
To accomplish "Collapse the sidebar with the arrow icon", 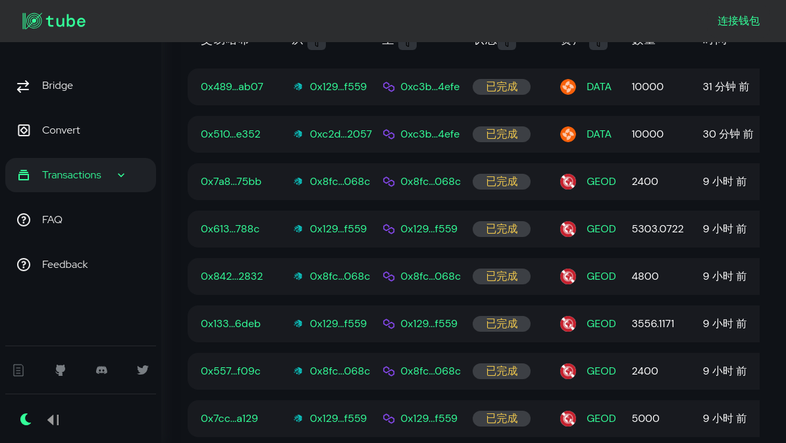I will (x=53, y=419).
